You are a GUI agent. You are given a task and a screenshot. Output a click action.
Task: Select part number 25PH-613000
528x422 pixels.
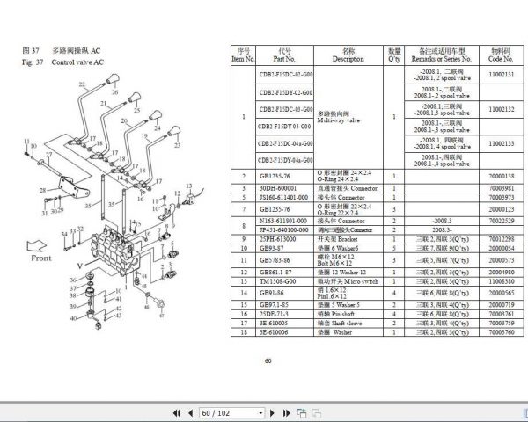coord(277,239)
